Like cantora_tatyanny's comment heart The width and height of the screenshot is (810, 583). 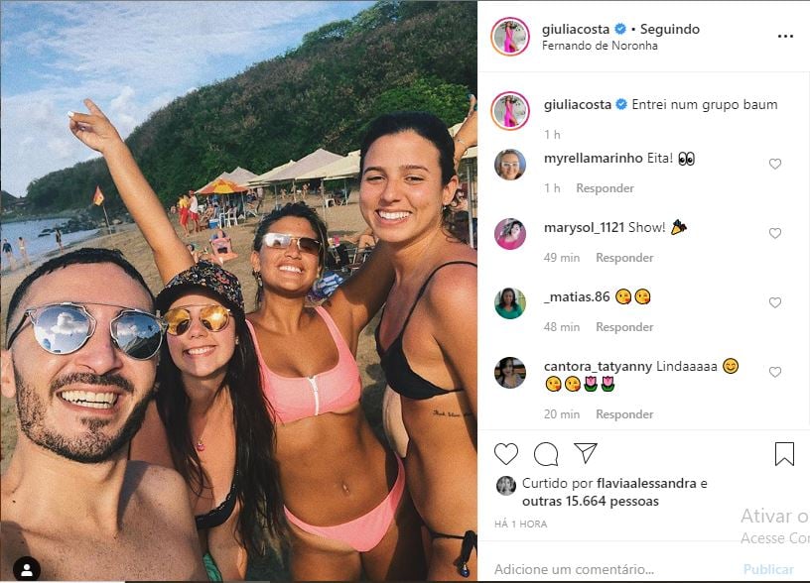[775, 372]
